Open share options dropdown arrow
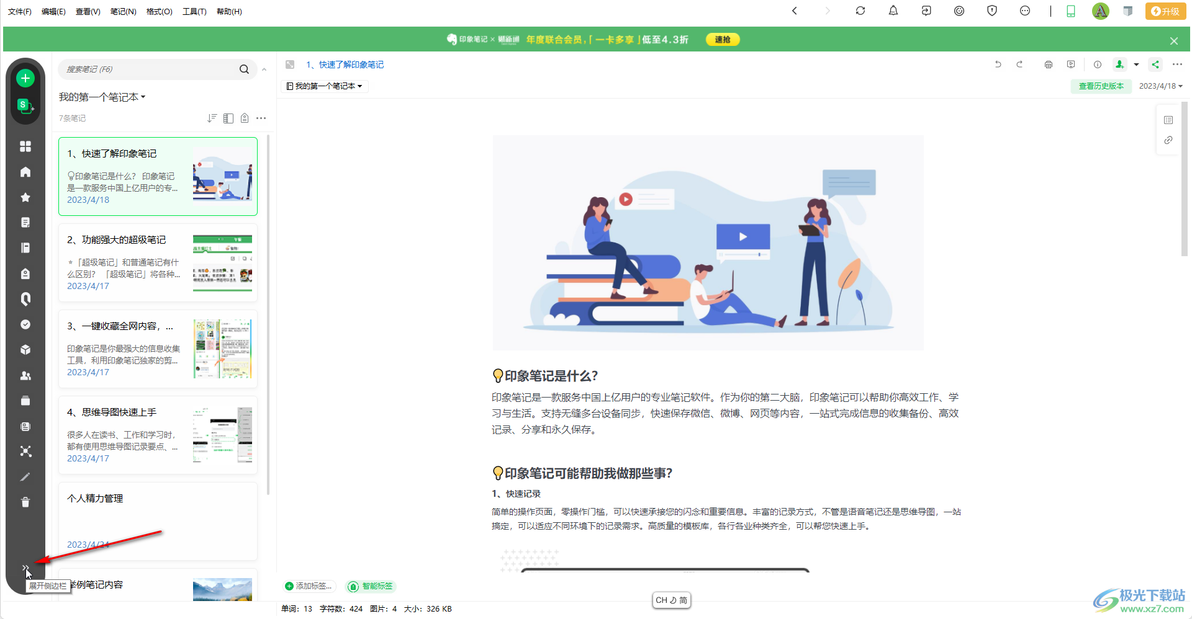 1136,65
